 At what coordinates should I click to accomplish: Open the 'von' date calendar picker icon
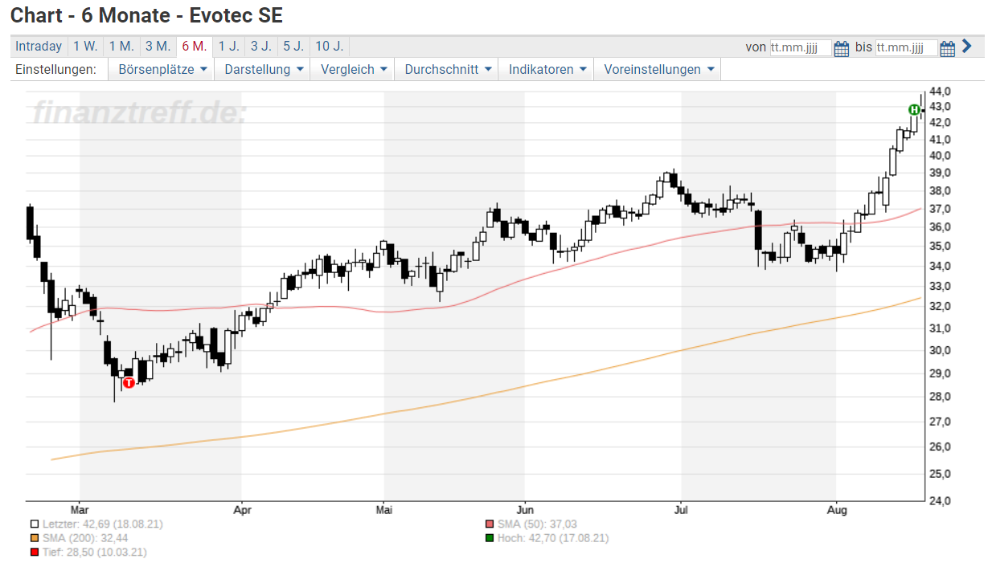[842, 48]
